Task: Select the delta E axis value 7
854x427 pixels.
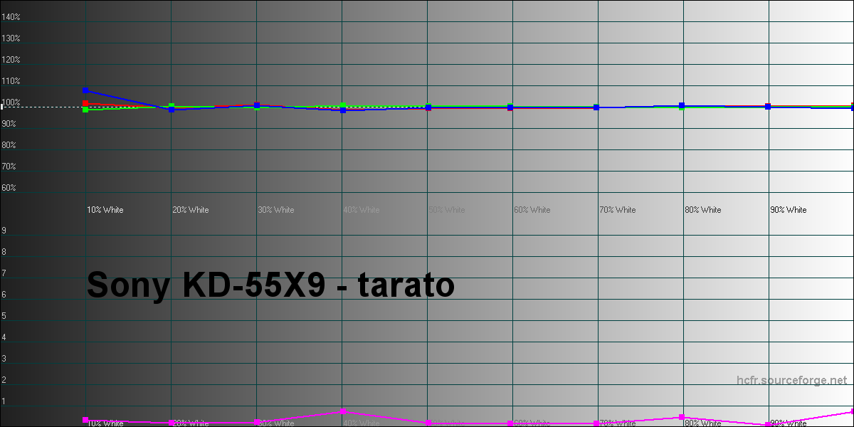Action: [4, 273]
